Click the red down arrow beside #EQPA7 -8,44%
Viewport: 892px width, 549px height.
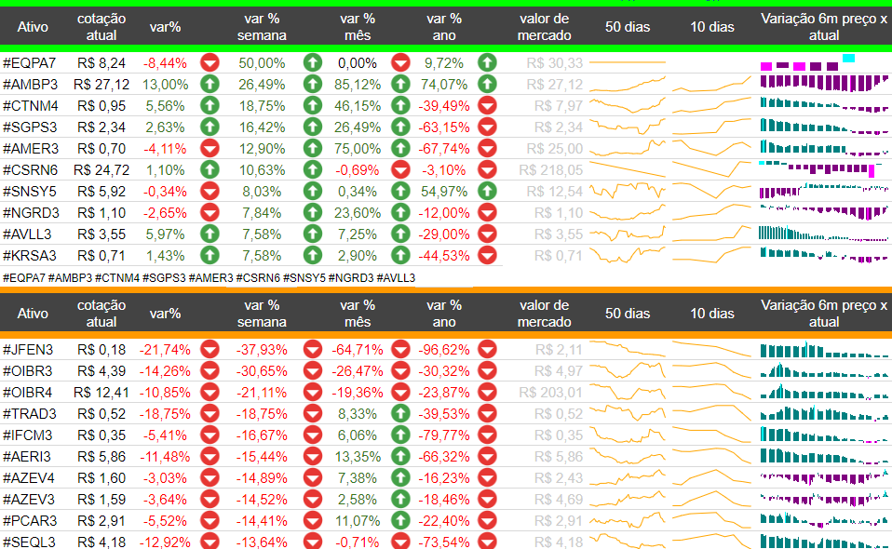coord(209,62)
